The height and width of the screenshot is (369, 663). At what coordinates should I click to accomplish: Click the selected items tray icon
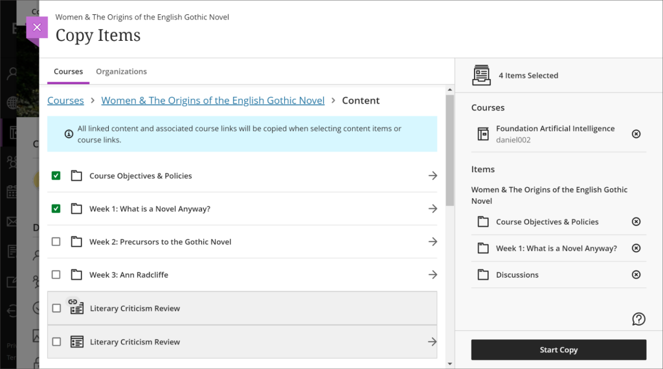pos(481,75)
